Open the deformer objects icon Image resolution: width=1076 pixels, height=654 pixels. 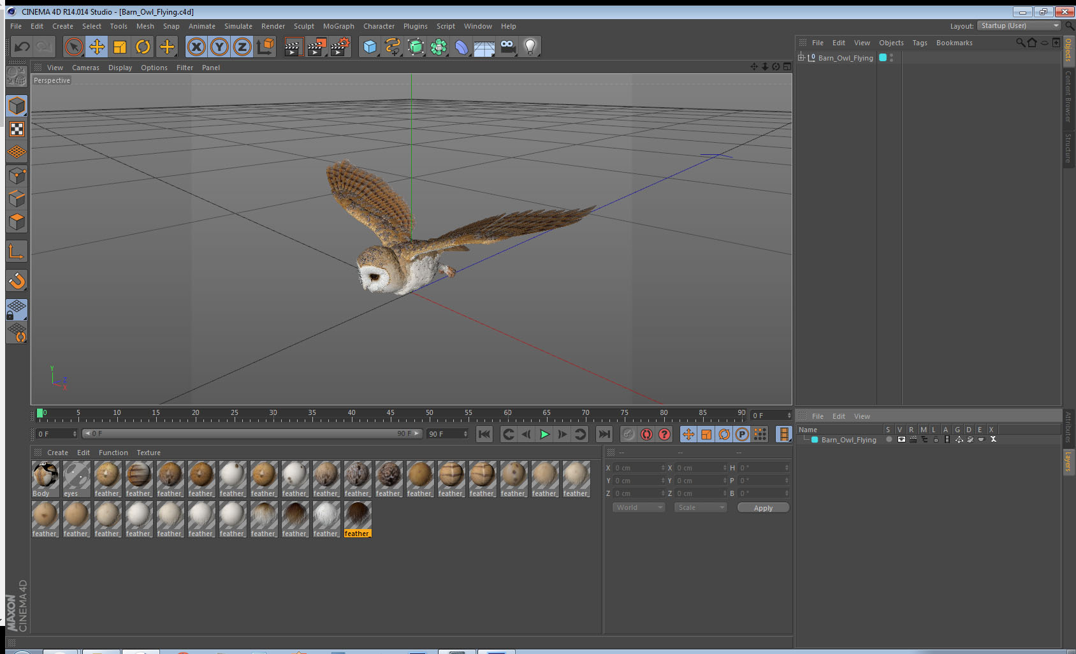[x=462, y=47]
